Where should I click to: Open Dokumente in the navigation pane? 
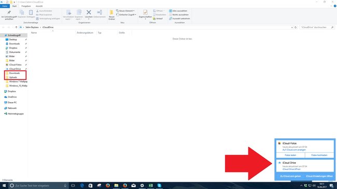pos(15,52)
